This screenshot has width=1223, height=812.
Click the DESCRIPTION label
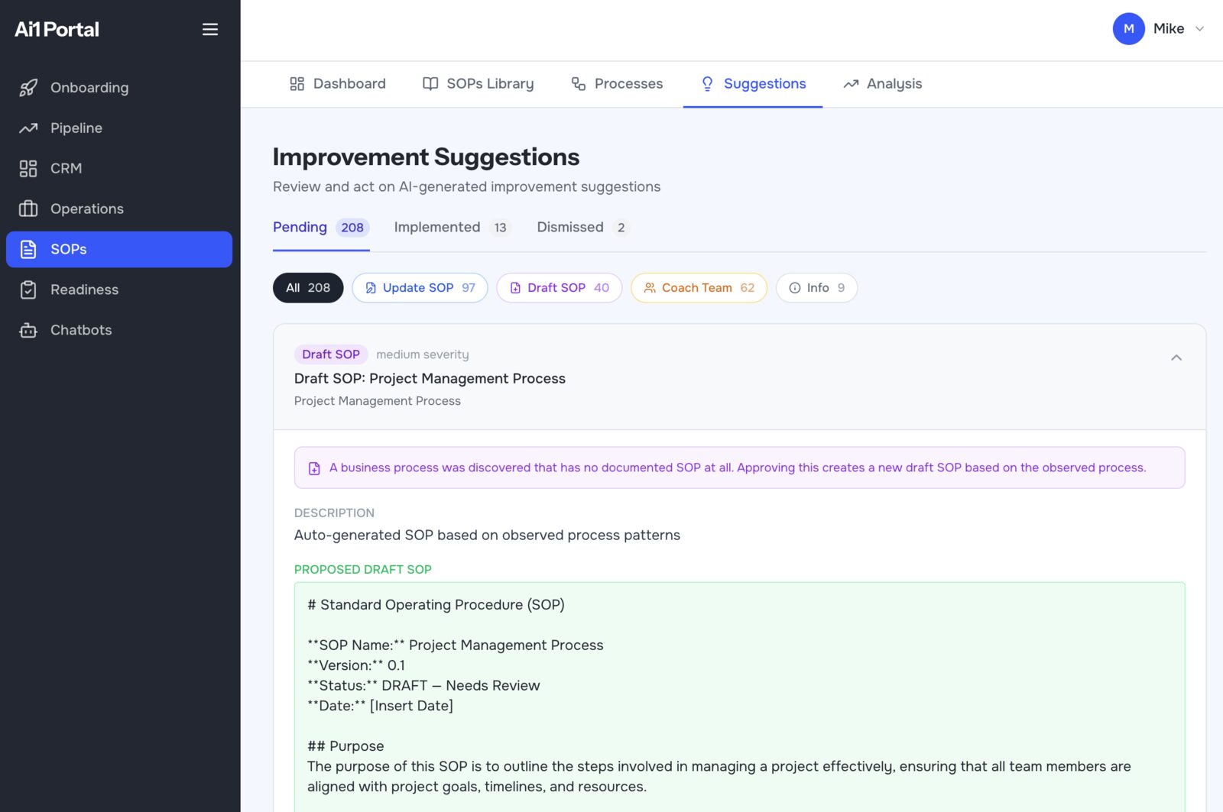[x=334, y=513]
